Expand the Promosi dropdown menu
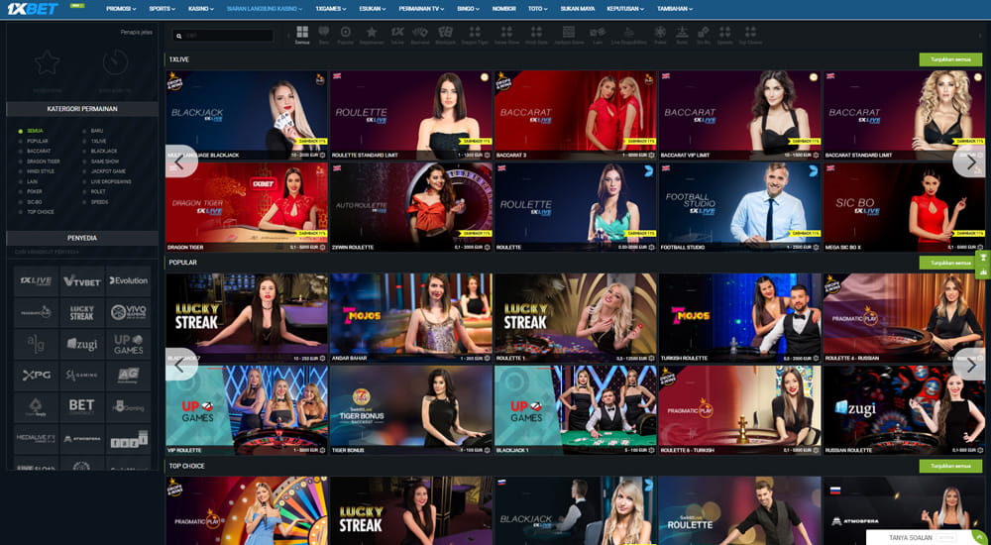Screen dimensions: 991x545 tap(121, 9)
